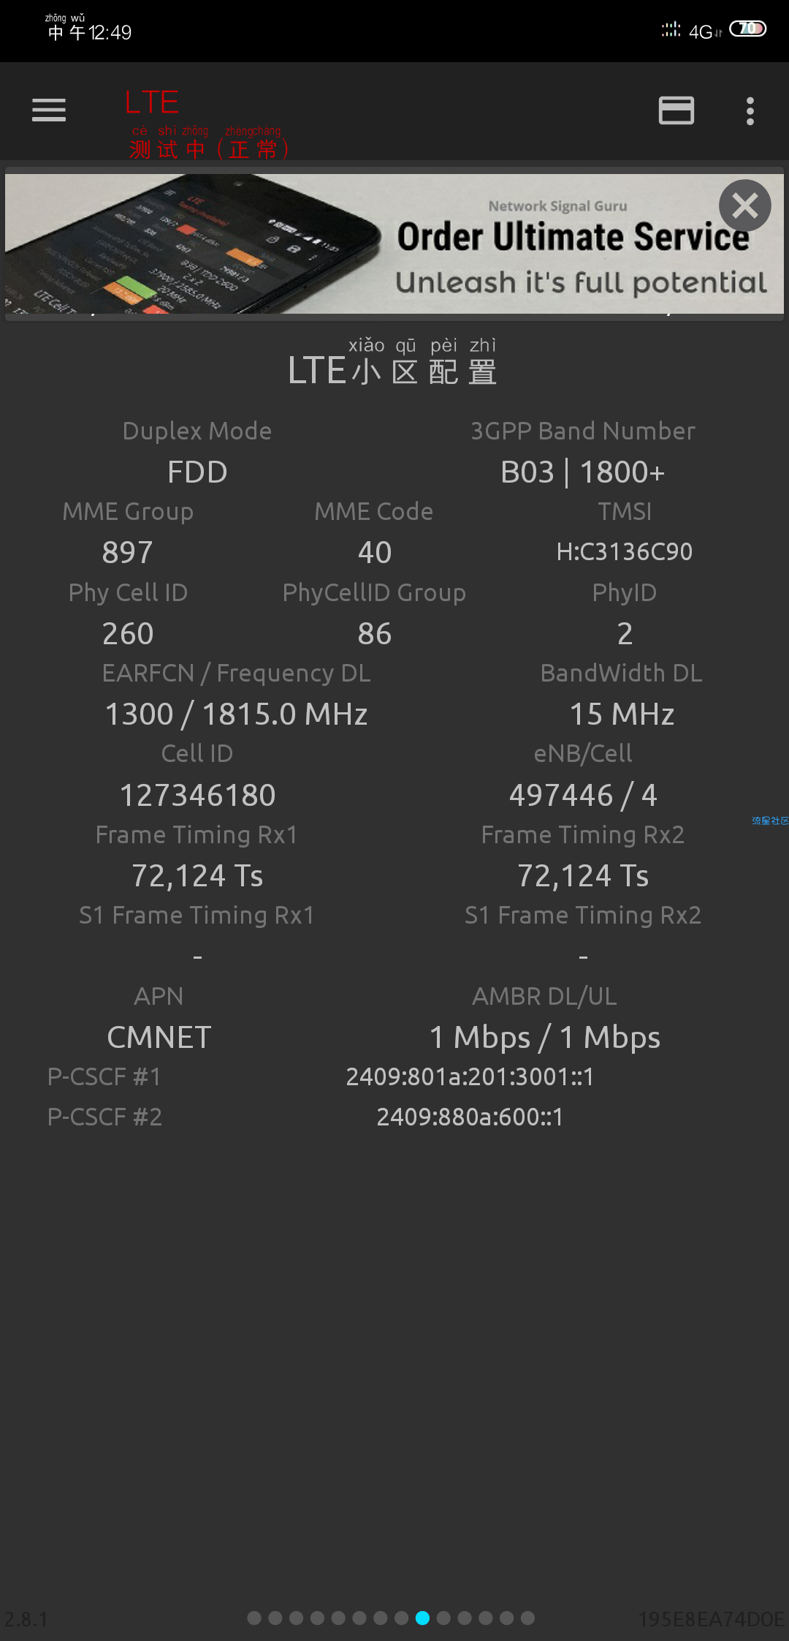Tap the red testing status subtitle
The height and width of the screenshot is (1641, 789).
pyautogui.click(x=210, y=143)
